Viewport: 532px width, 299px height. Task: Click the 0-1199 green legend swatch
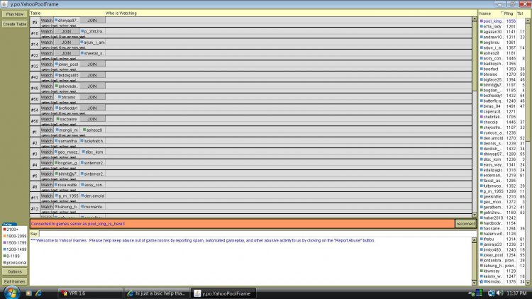tap(4, 256)
